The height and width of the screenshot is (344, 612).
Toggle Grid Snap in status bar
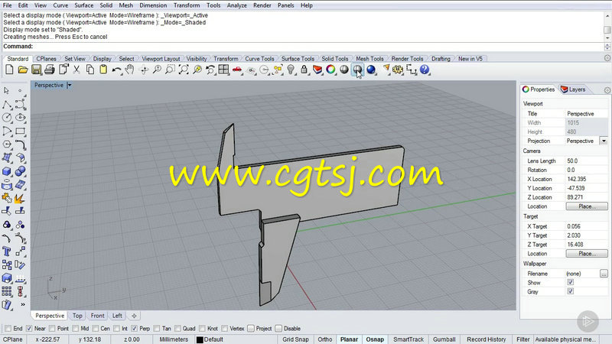tap(295, 339)
